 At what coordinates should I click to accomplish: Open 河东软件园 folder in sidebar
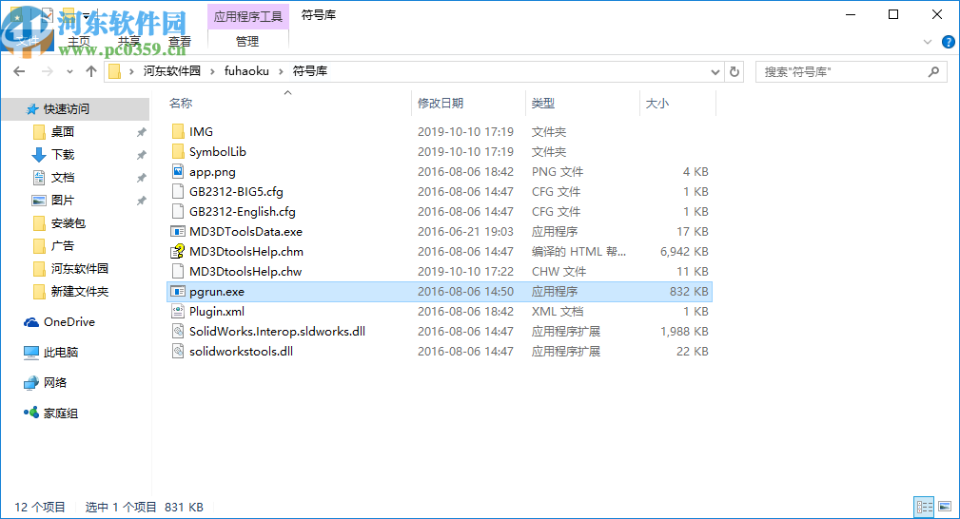click(70, 269)
